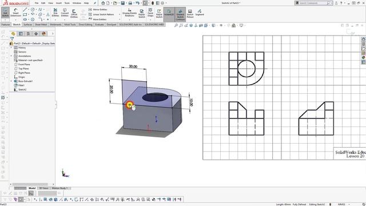Select Sketch2 in the feature tree

[20, 90]
